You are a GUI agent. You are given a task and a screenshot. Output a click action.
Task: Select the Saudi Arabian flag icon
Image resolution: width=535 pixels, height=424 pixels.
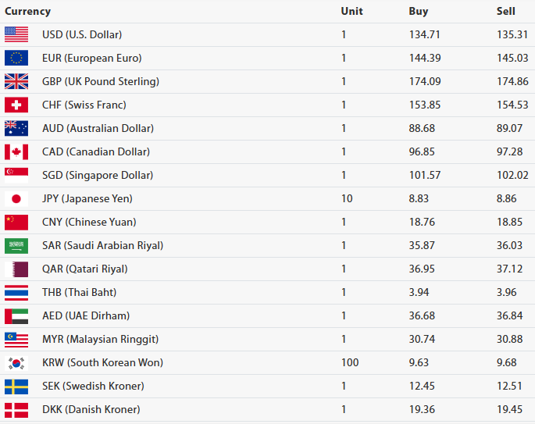pos(16,245)
